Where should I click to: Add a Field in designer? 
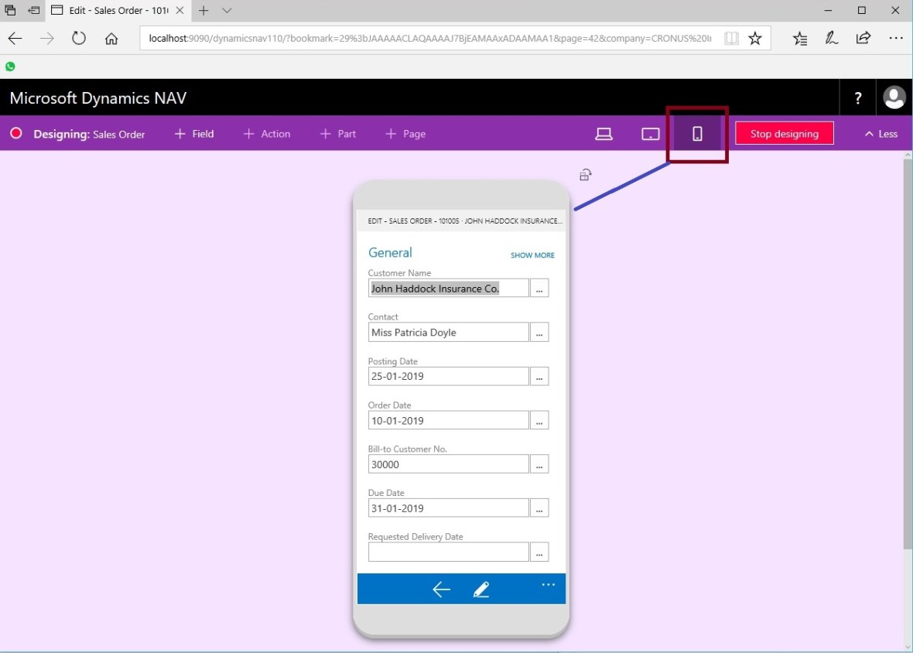coord(193,134)
